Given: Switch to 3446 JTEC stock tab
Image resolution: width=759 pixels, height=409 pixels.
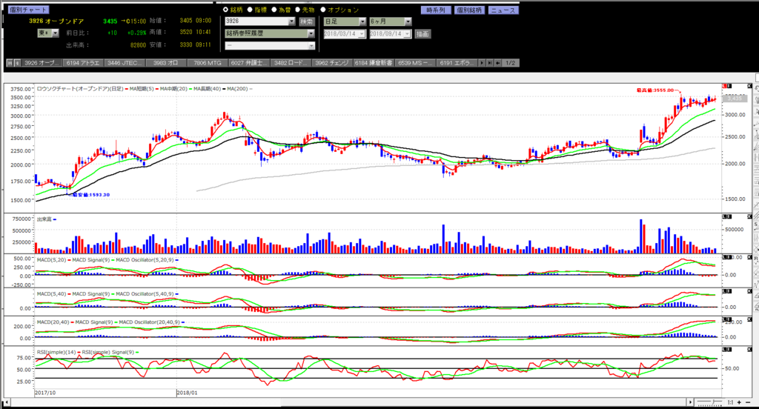Looking at the screenshot, I should [x=125, y=63].
